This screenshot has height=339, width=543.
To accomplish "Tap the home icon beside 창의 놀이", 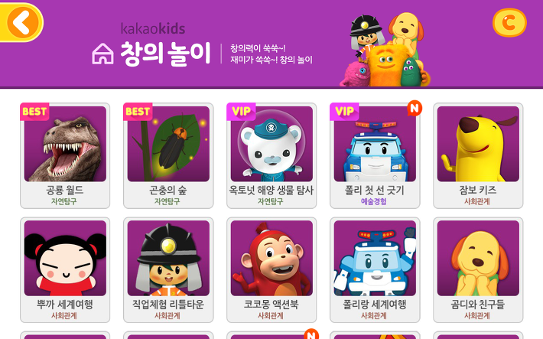I will 102,54.
